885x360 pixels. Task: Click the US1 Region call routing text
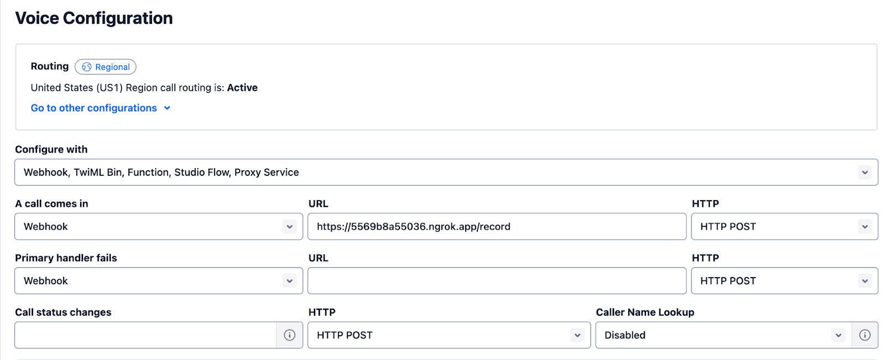(144, 87)
